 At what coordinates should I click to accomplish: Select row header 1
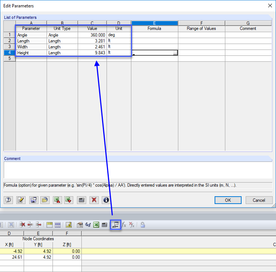(x=10, y=35)
